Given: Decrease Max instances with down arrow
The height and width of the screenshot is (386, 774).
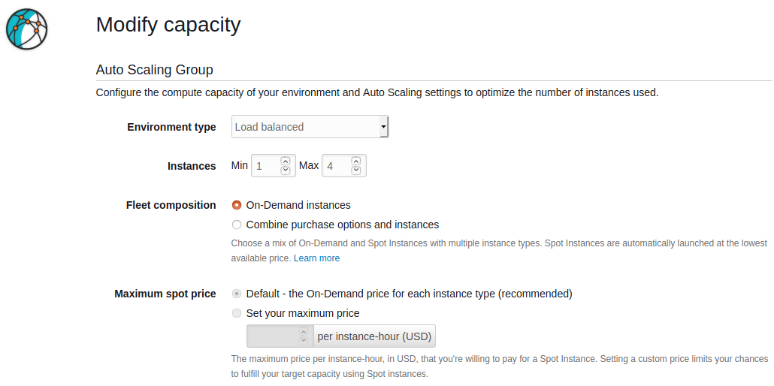Looking at the screenshot, I should point(356,170).
